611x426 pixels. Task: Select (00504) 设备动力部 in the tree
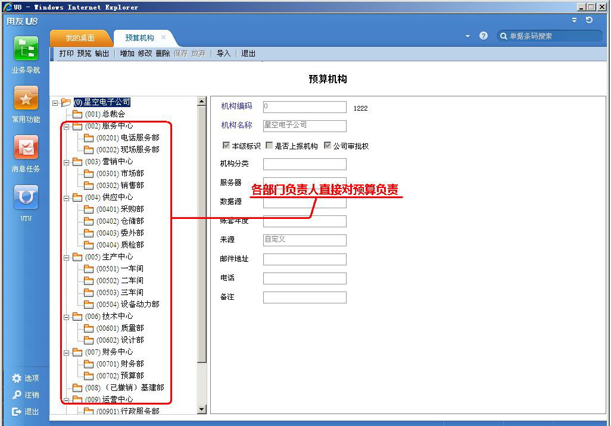point(128,305)
